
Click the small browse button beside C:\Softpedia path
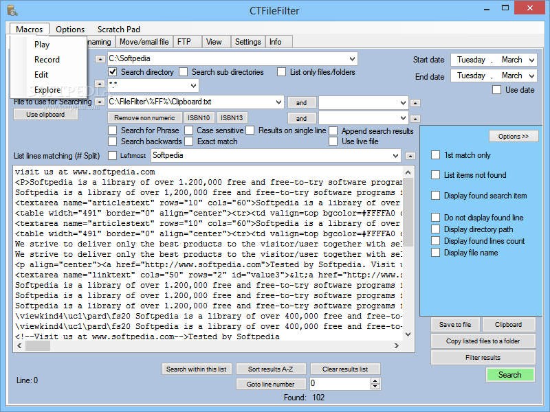click(x=100, y=59)
